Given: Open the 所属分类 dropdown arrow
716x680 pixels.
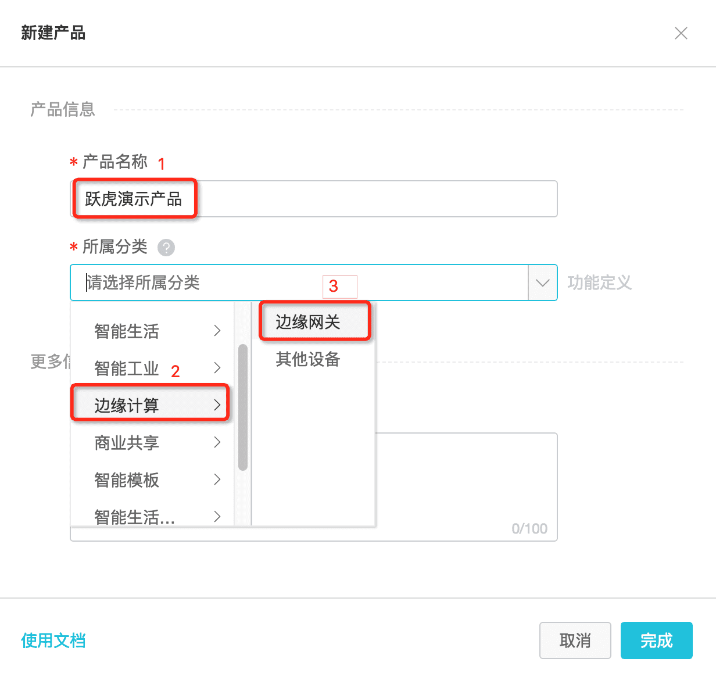Looking at the screenshot, I should (542, 283).
